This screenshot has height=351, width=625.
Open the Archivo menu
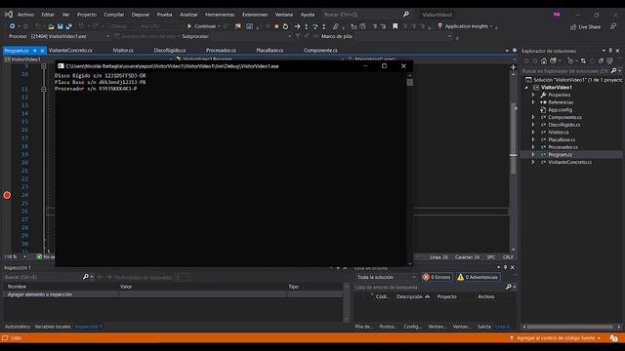(25, 15)
